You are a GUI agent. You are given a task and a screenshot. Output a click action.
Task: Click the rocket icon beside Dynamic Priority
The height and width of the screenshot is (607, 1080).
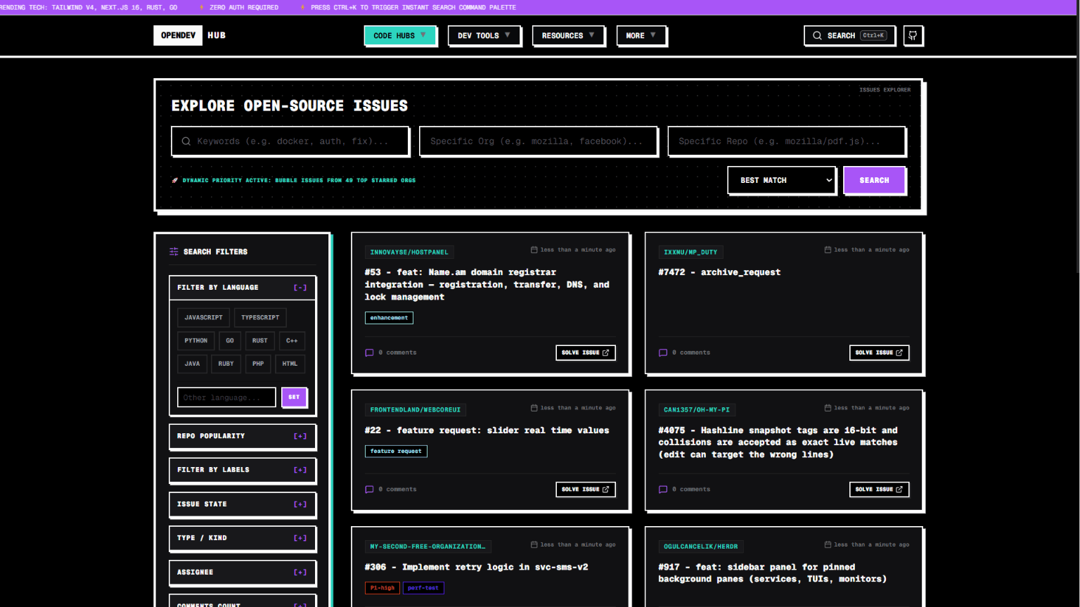[175, 180]
